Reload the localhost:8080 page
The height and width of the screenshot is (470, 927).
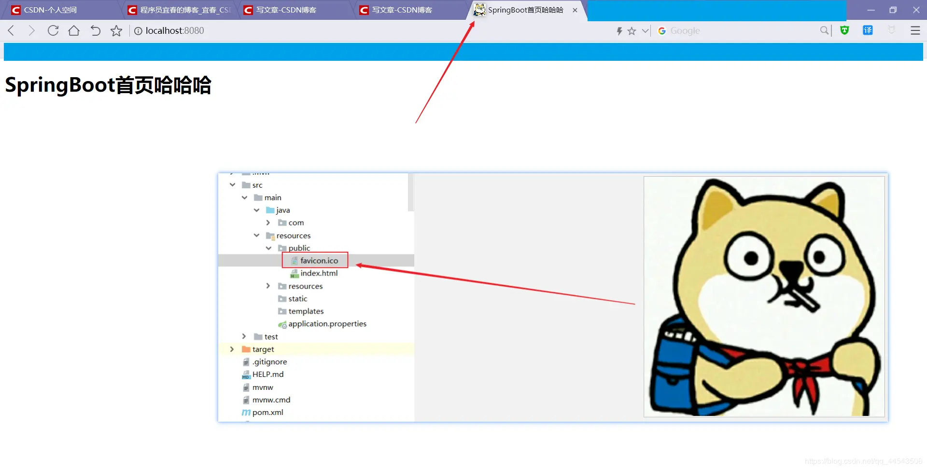[x=53, y=31]
